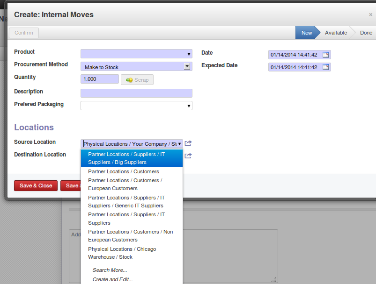376x284 pixels.
Task: Click the Confirm button
Action: 24,33
